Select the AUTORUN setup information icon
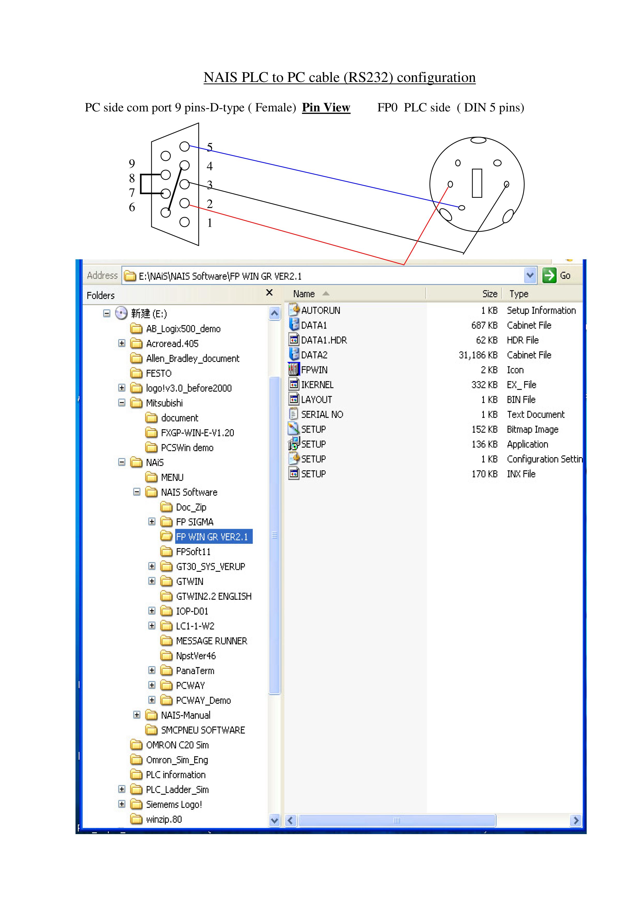 293,310
